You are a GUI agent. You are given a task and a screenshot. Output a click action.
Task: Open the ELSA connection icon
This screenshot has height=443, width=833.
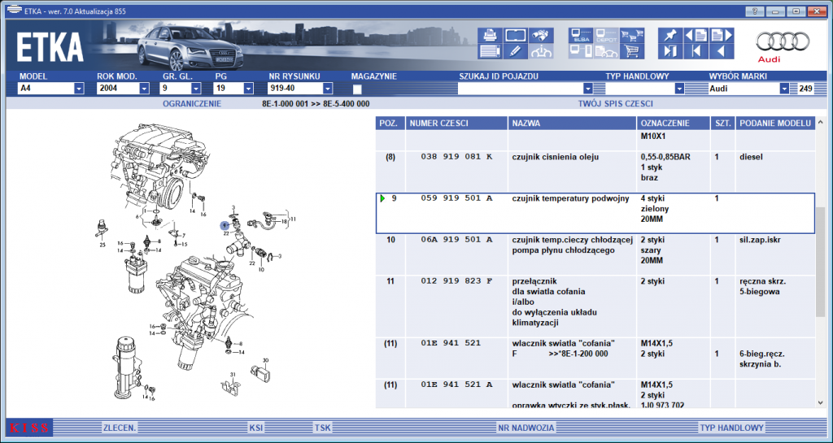[x=581, y=35]
